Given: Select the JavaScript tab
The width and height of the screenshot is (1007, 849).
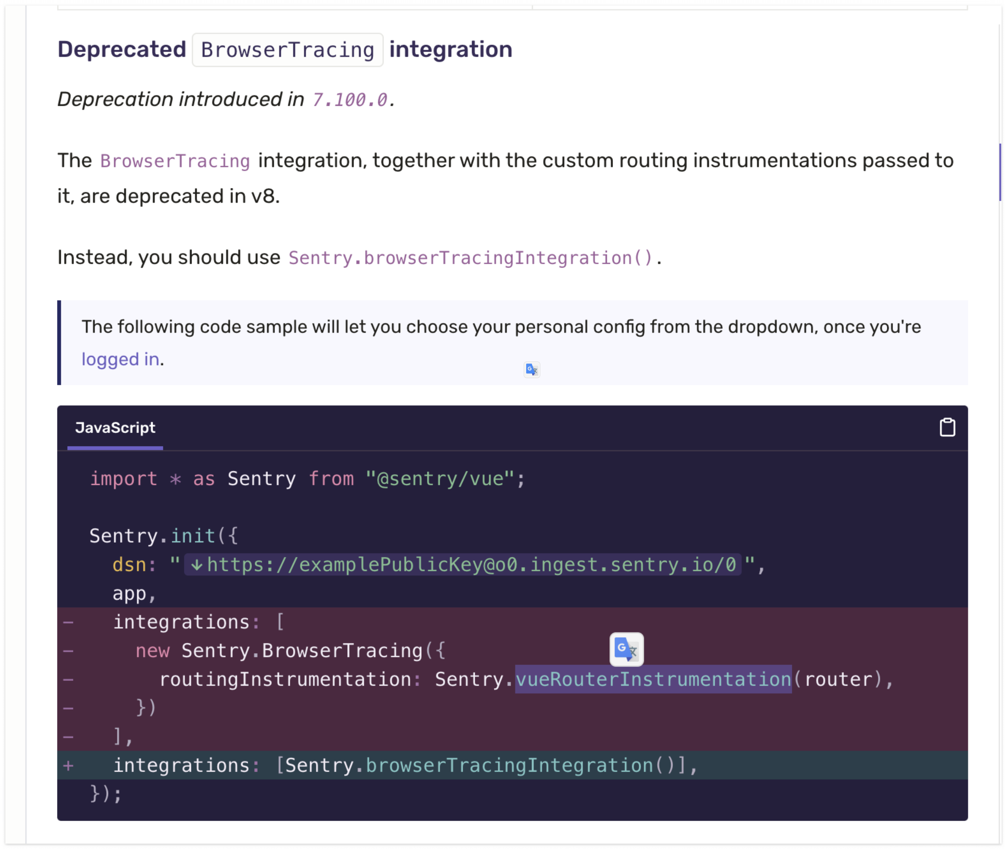Looking at the screenshot, I should click(x=115, y=428).
